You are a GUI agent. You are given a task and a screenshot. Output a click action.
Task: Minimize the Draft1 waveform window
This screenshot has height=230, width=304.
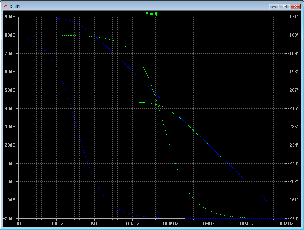click(274, 7)
